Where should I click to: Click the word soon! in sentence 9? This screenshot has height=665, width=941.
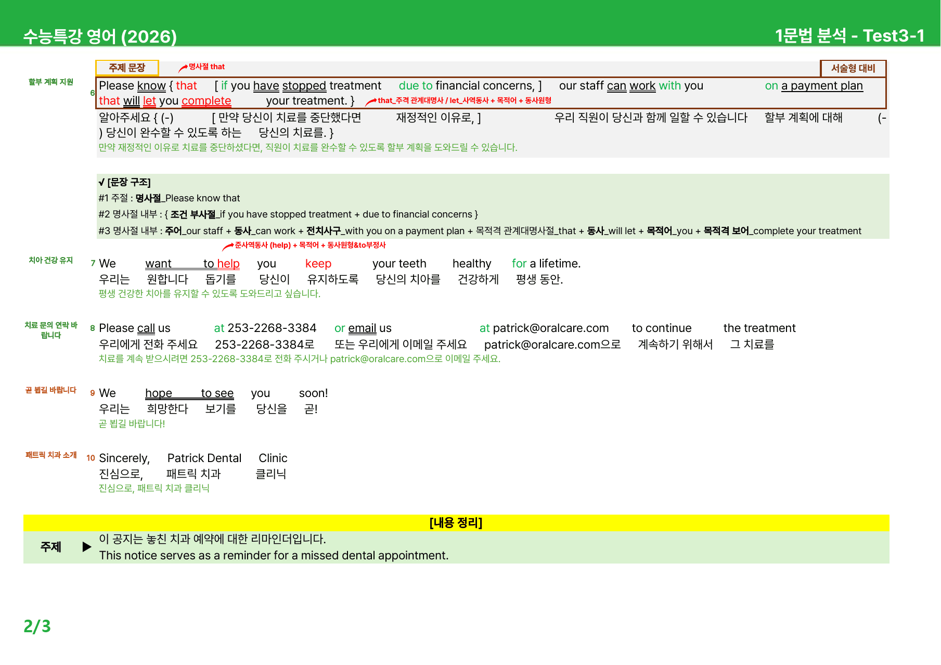pos(314,393)
